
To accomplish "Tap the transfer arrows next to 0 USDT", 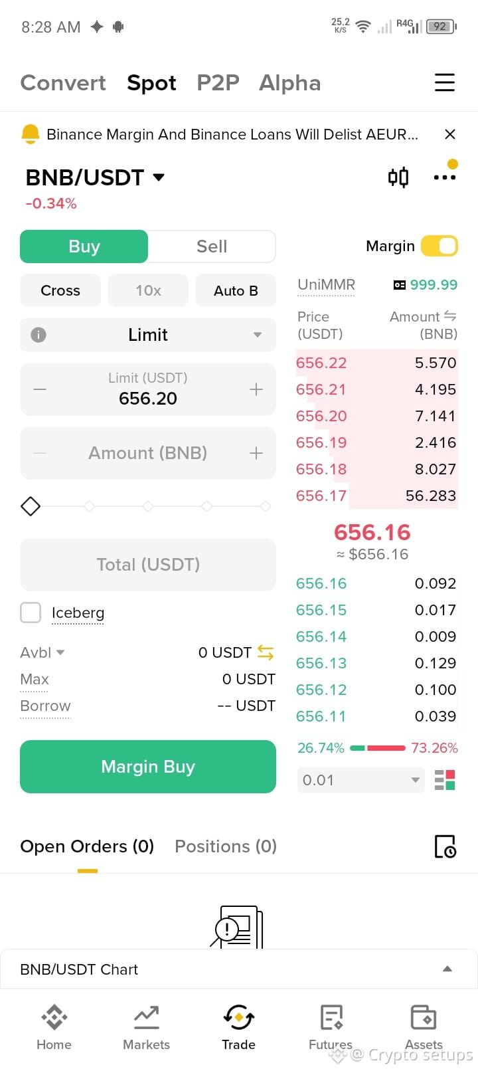I will 266,652.
